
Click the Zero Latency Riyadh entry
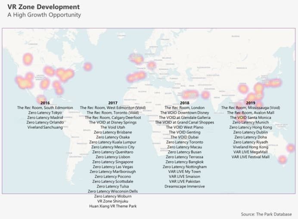click(x=250, y=142)
